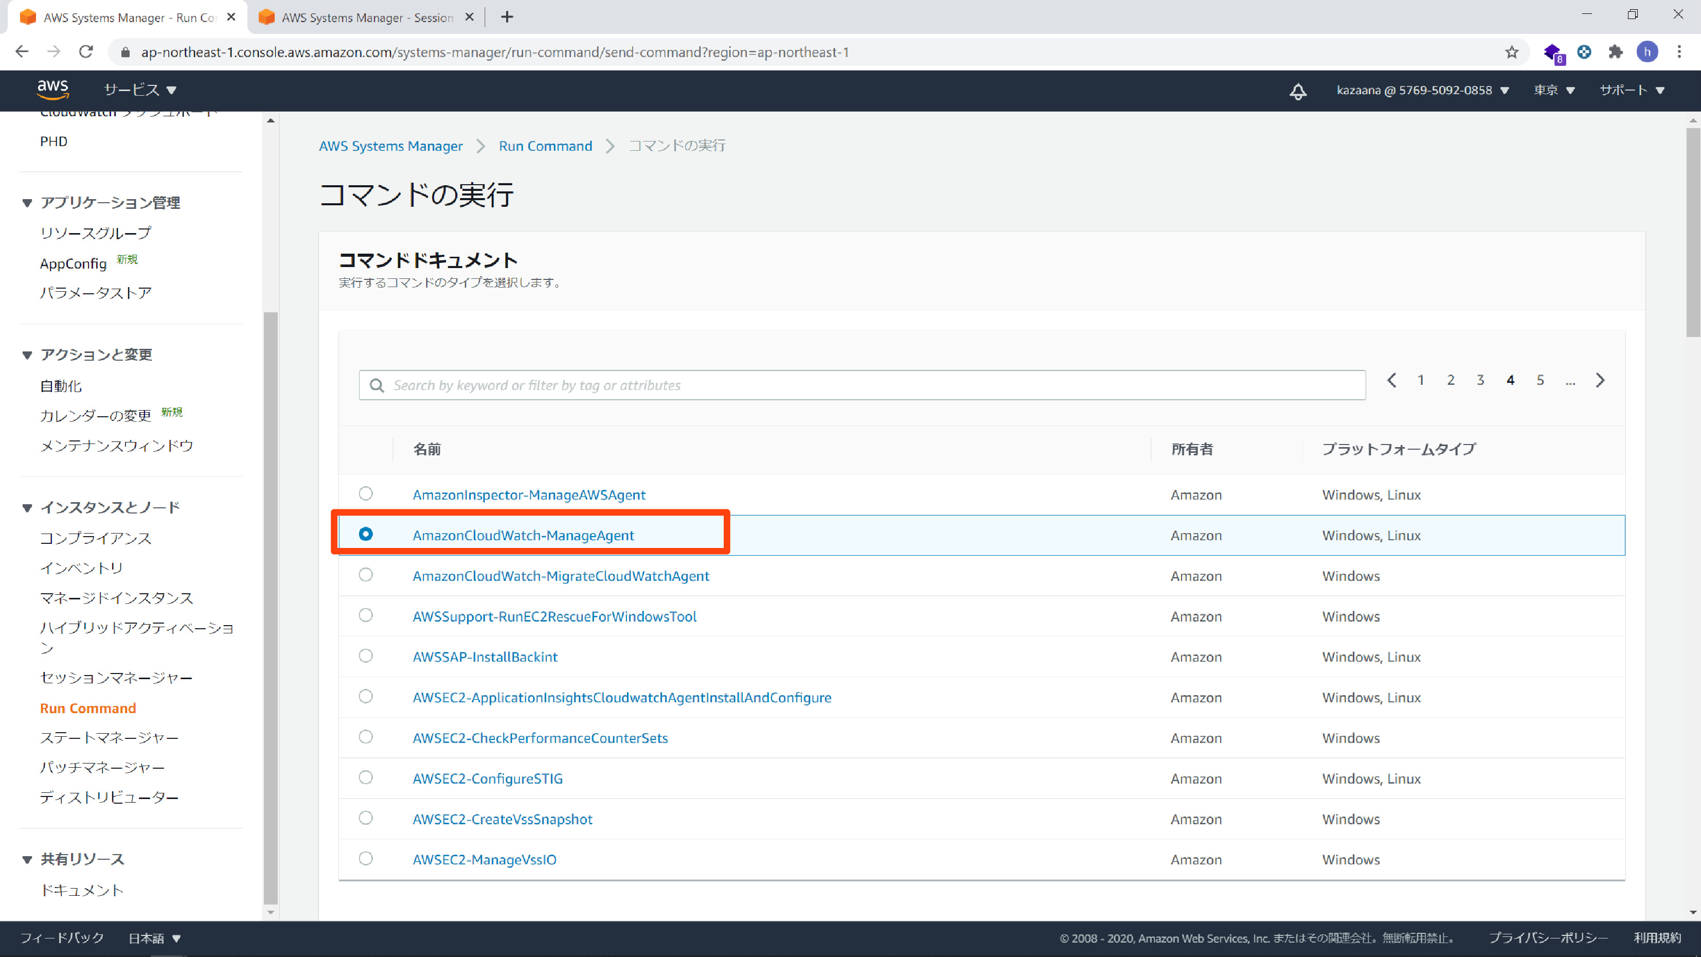The width and height of the screenshot is (1701, 957).
Task: Select AWSSupport-RunEC2RescueForWindowsTool radio button
Action: pos(366,615)
